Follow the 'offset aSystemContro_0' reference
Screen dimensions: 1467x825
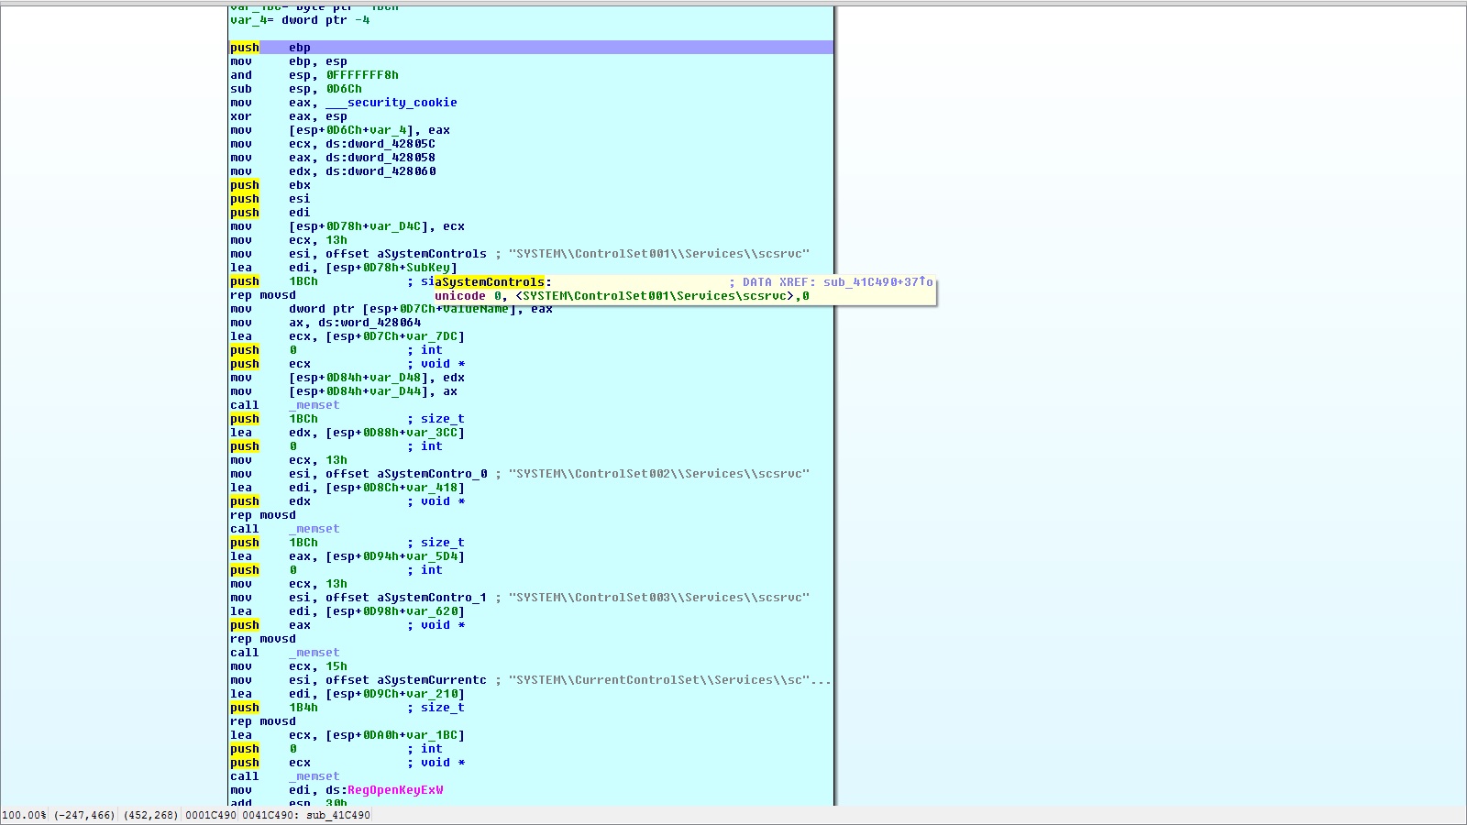click(x=406, y=474)
